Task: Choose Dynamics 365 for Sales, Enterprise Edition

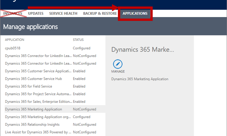Action: (x=38, y=102)
